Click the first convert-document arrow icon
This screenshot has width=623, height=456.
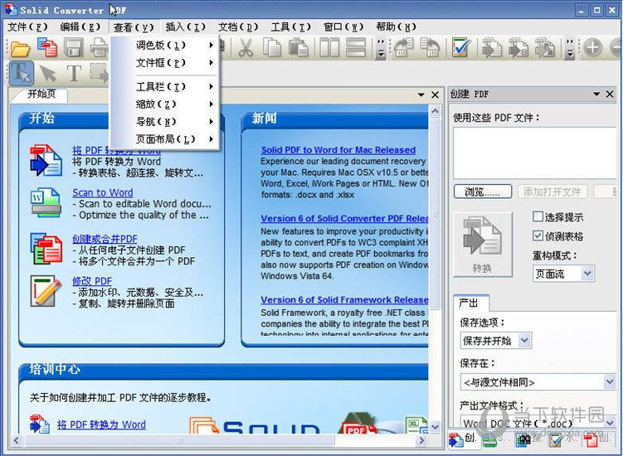click(492, 47)
